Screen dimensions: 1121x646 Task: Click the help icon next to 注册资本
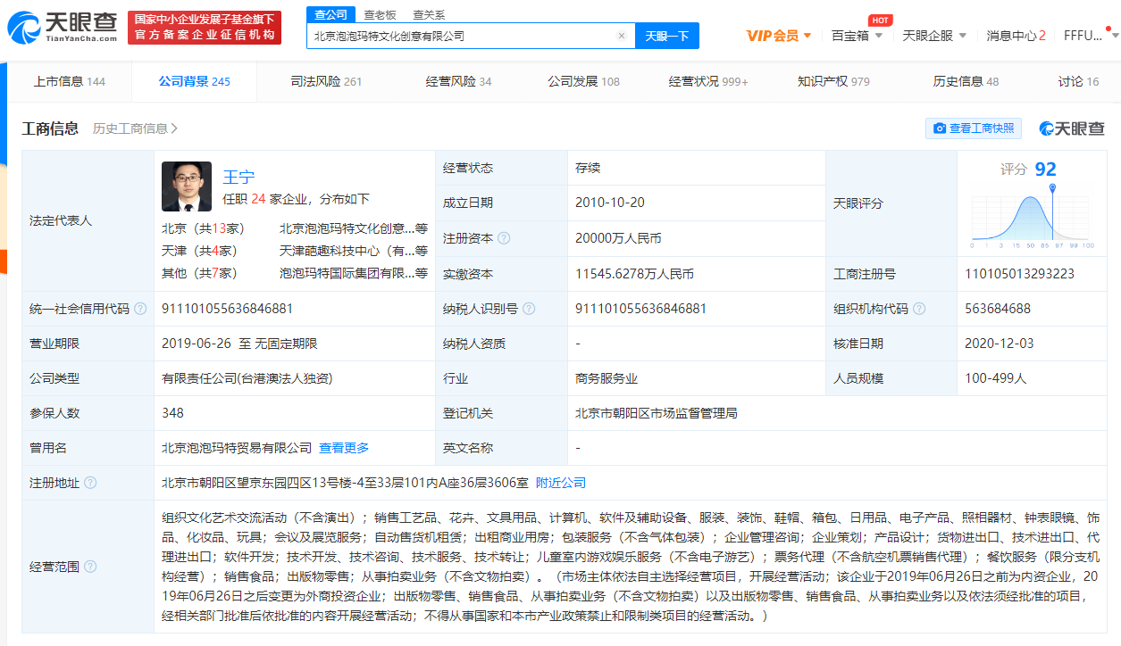(504, 238)
